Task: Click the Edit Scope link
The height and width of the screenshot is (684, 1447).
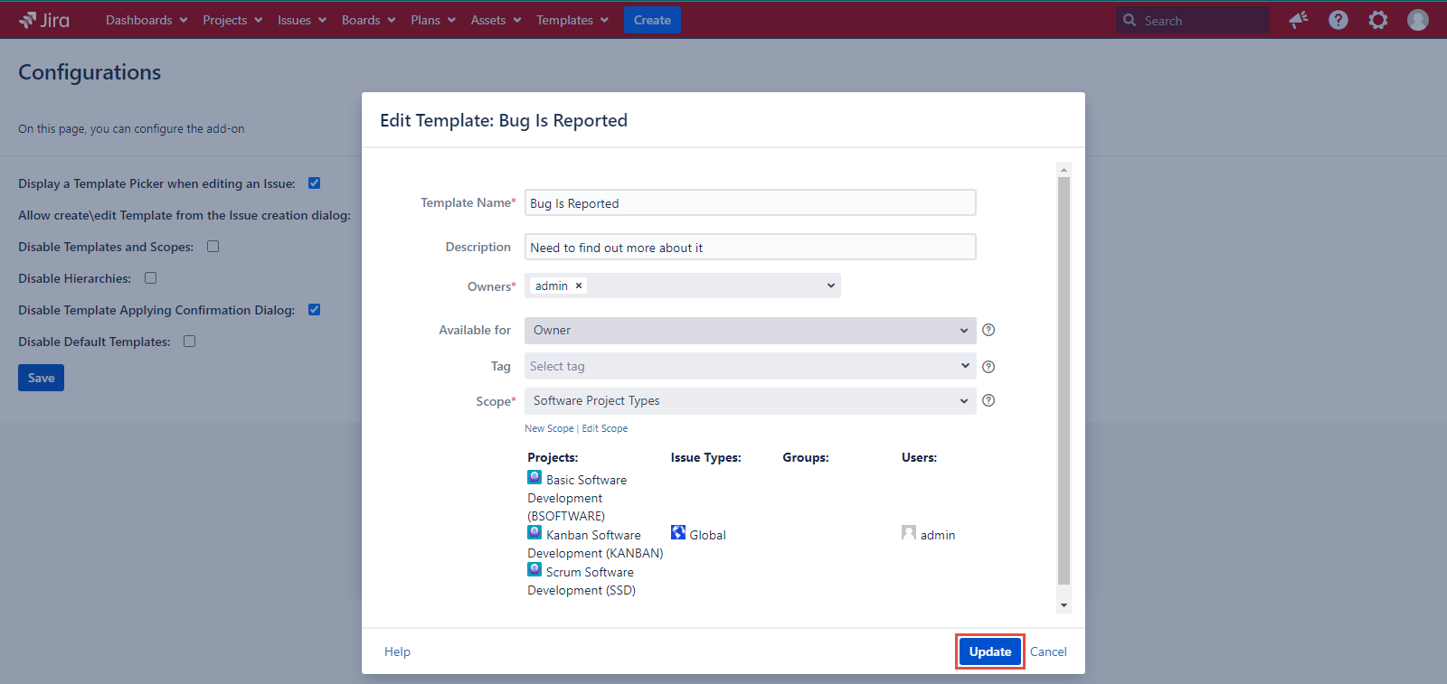Action: point(604,428)
